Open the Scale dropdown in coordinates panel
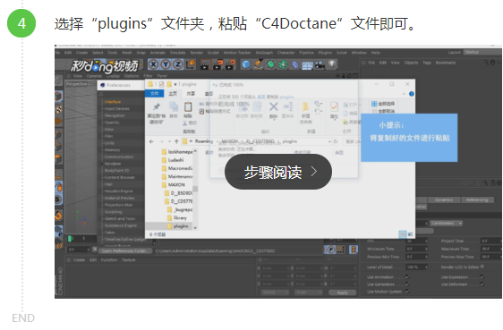Screen dimensions: 503x330 click(x=308, y=292)
